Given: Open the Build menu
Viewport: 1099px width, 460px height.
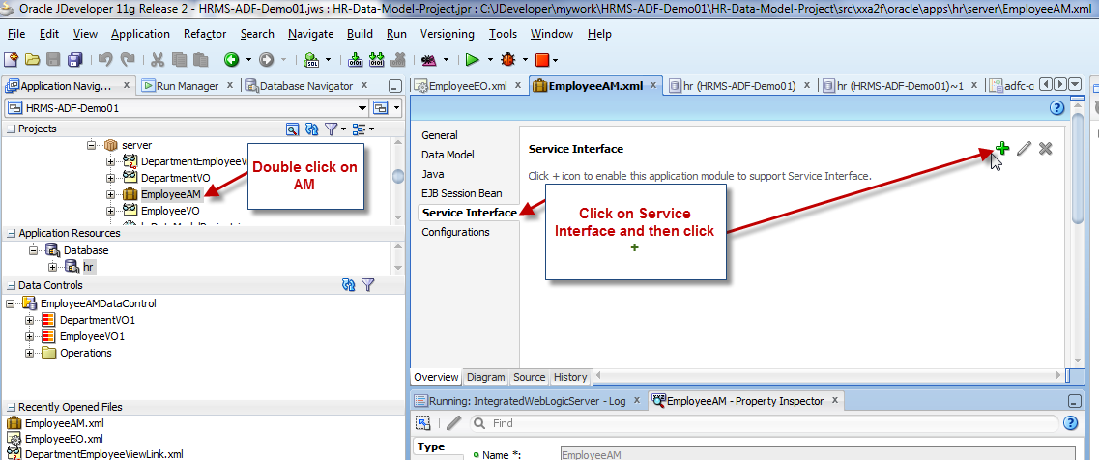Looking at the screenshot, I should coord(360,34).
